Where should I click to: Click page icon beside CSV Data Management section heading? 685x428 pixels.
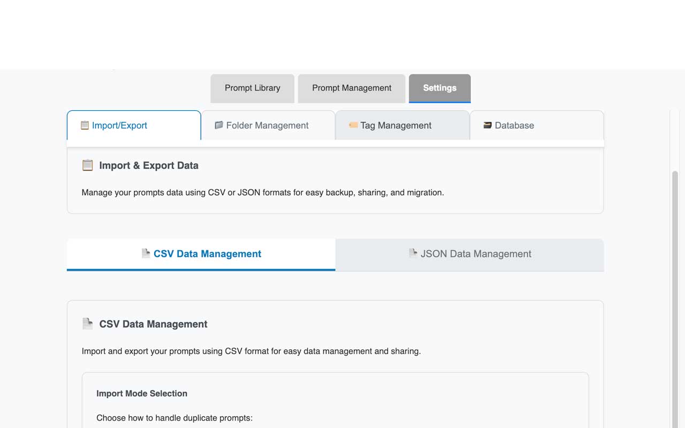pyautogui.click(x=88, y=324)
